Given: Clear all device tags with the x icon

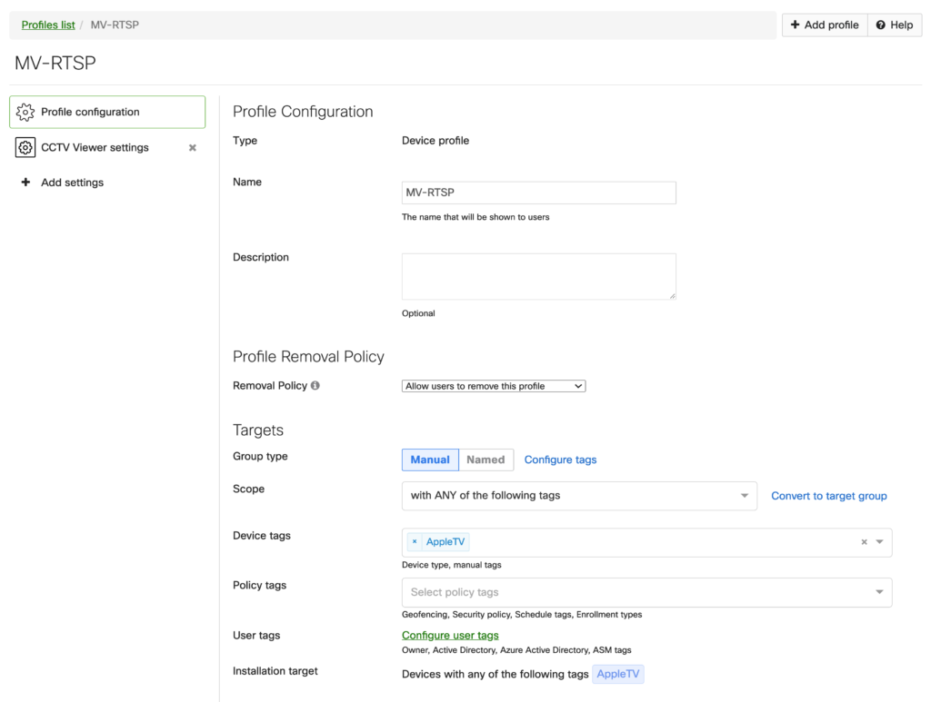Looking at the screenshot, I should (x=864, y=542).
